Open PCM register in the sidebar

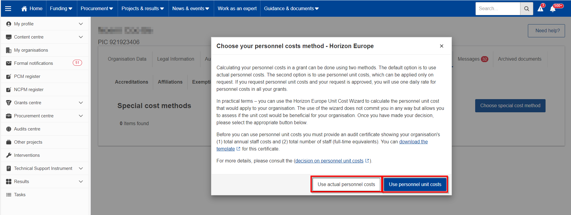click(x=45, y=76)
